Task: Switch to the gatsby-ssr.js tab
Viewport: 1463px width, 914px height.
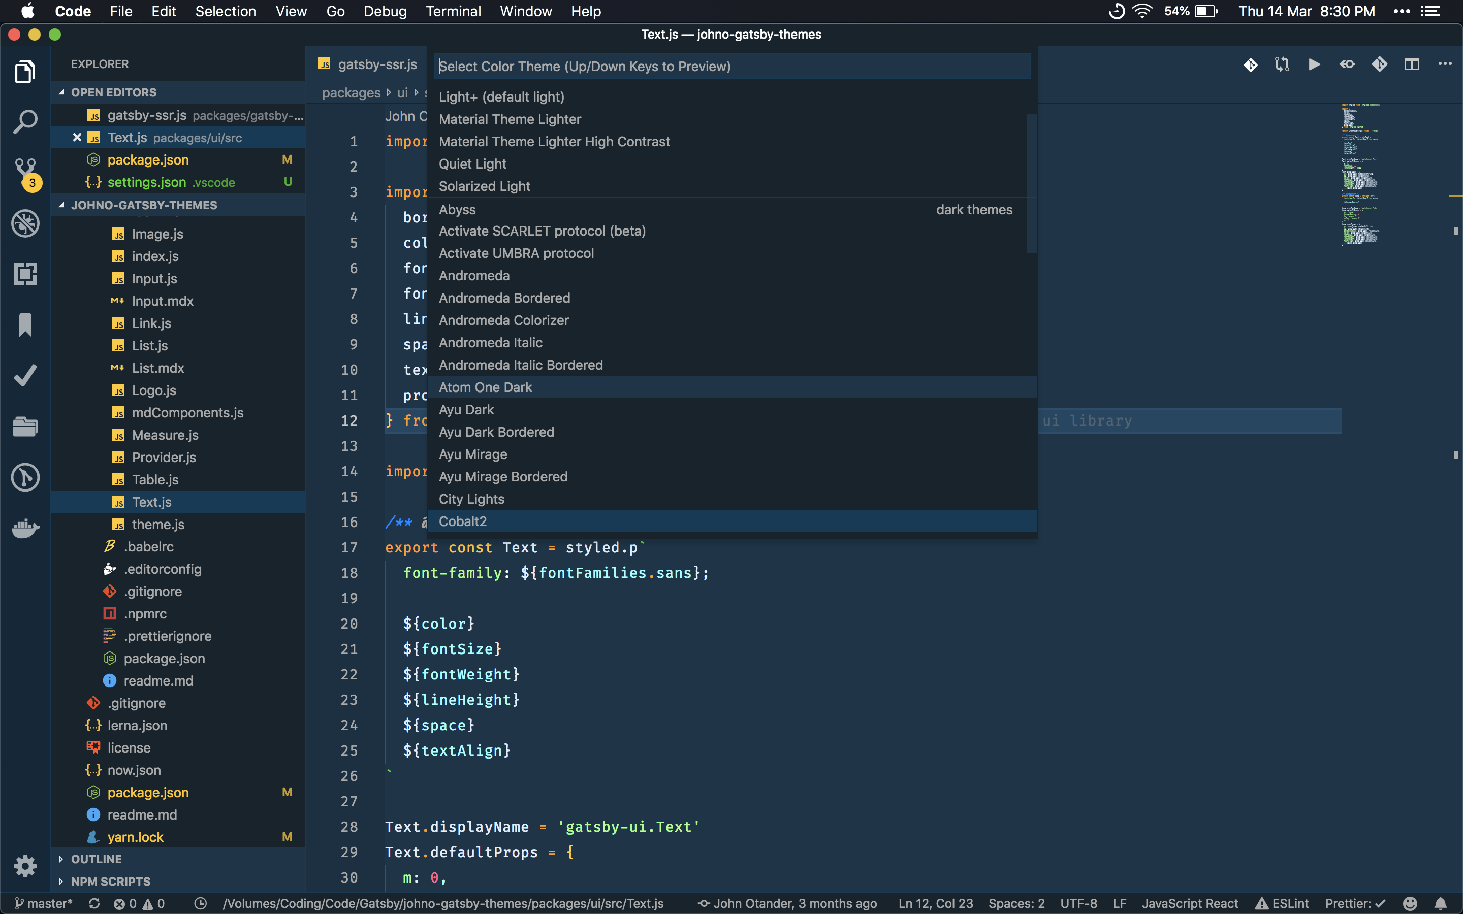Action: [x=378, y=64]
